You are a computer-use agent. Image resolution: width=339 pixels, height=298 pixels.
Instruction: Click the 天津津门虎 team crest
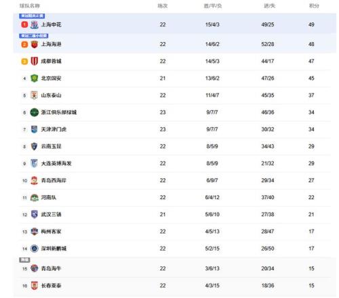pos(35,129)
